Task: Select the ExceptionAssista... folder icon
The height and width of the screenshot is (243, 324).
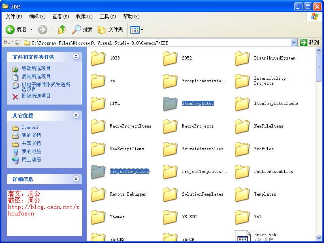Action: click(170, 81)
